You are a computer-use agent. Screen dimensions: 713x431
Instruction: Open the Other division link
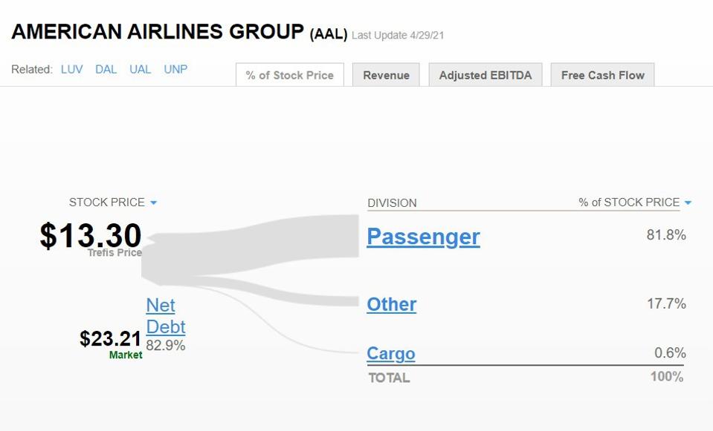391,304
